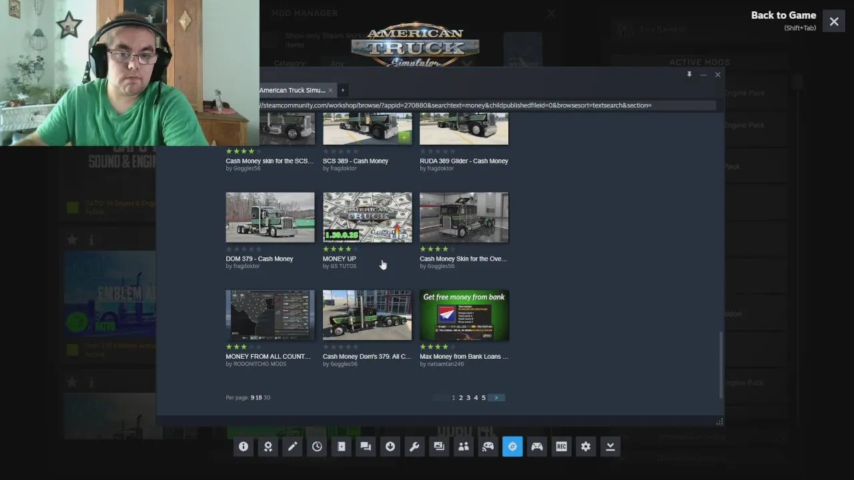Click the overlay browser vertical scrollbar
The width and height of the screenshot is (854, 480).
(x=720, y=364)
